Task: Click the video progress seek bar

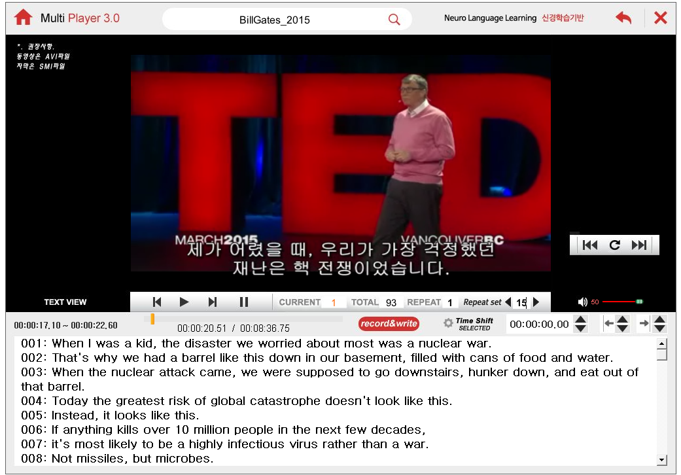Action: click(x=243, y=319)
